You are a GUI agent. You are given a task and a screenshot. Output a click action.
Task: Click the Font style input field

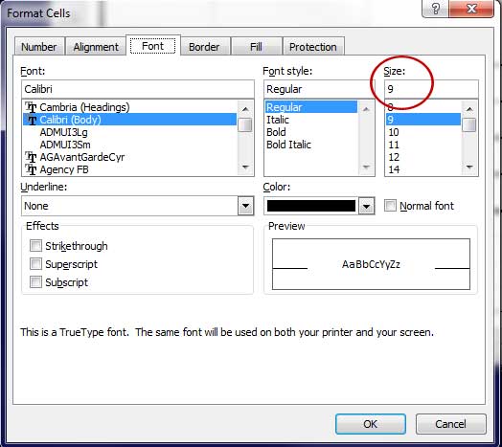[x=319, y=89]
